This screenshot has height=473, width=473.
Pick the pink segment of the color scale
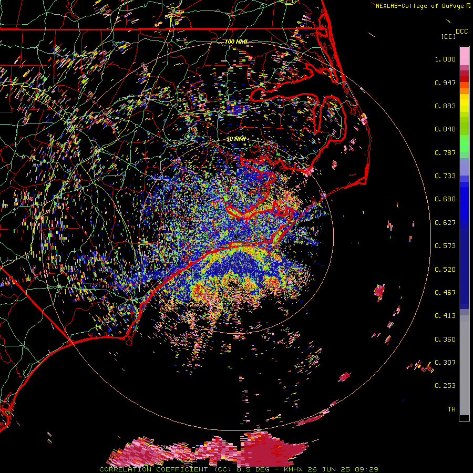pyautogui.click(x=464, y=56)
